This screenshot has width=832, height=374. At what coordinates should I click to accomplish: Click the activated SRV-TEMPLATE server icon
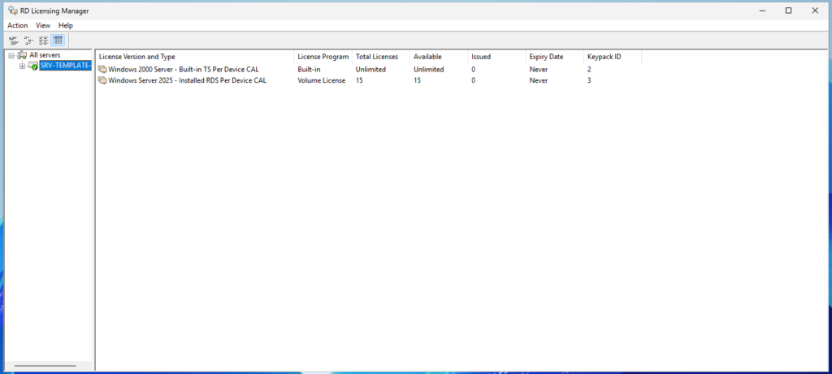click(x=33, y=66)
